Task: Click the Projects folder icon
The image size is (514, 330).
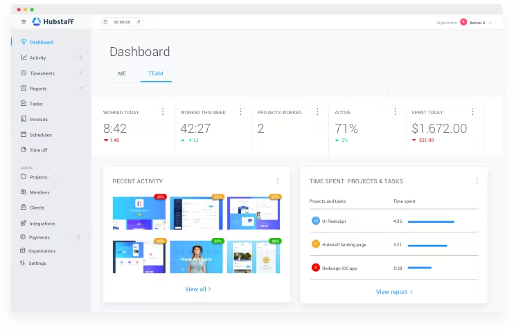Action: pos(24,176)
